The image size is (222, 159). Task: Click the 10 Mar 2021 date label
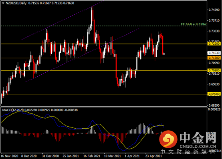[x=113, y=156]
